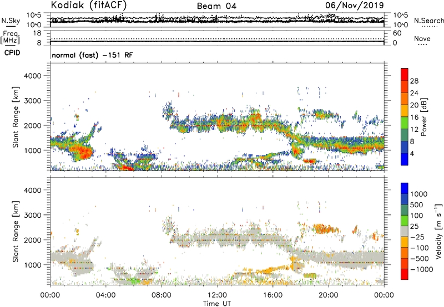Click the '12:00' time tick label
The image size is (444, 307).
(x=217, y=295)
